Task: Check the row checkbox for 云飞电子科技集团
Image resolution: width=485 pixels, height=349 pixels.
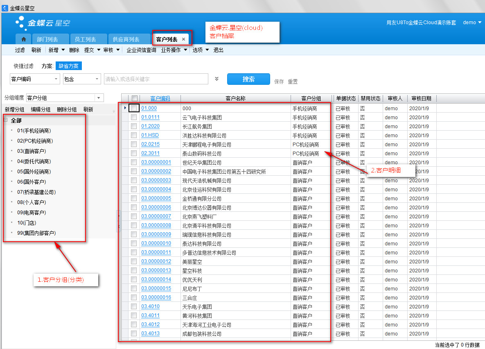Action: [x=134, y=117]
